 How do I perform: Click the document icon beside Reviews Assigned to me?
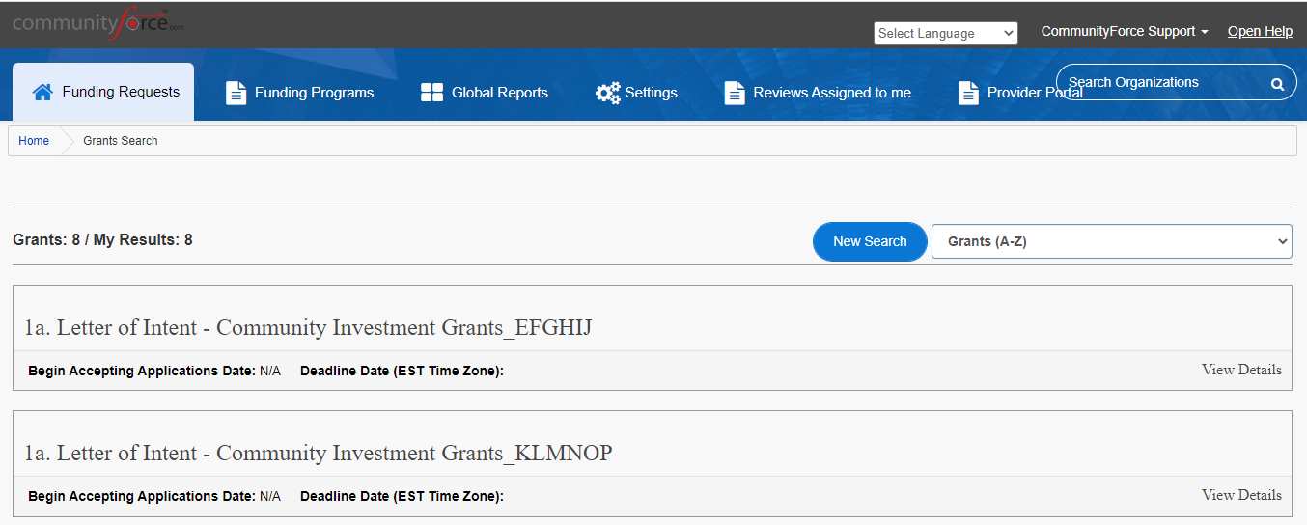[x=735, y=93]
